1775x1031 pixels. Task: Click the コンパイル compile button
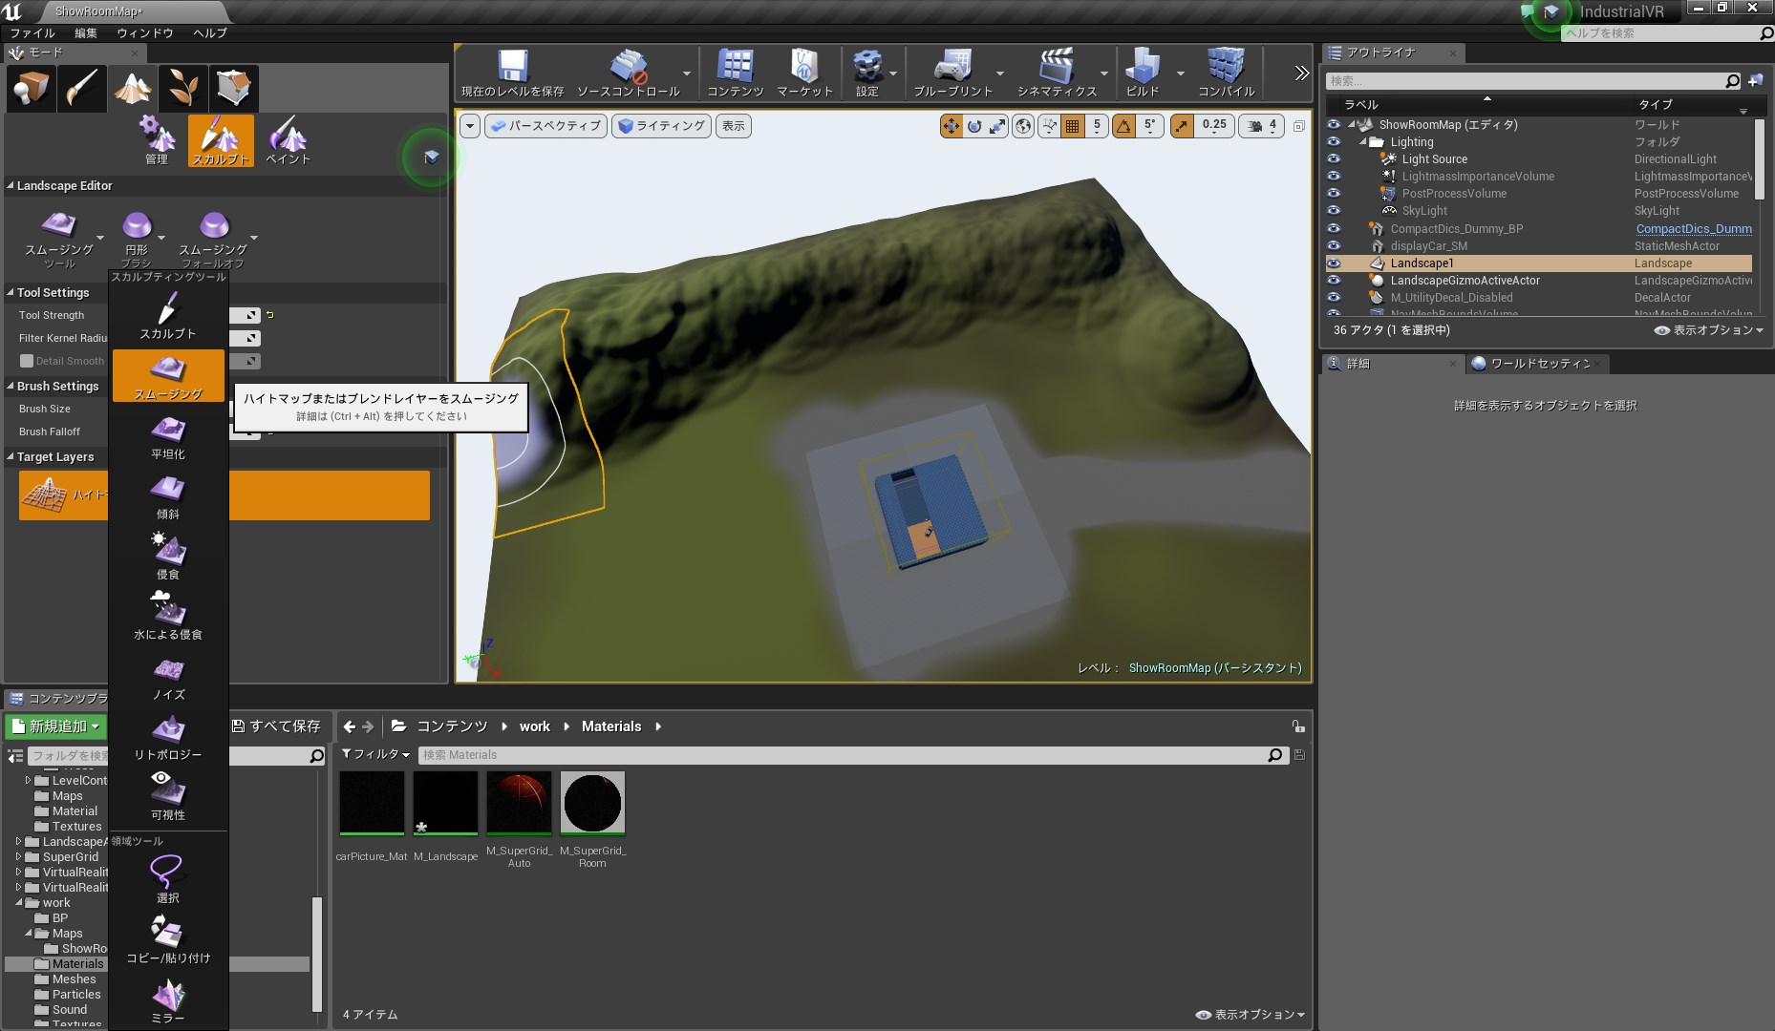[1227, 73]
